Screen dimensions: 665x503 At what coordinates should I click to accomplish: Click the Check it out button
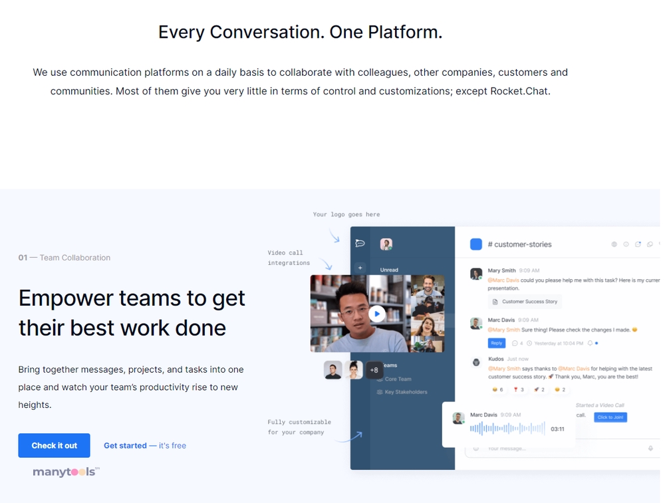coord(54,445)
